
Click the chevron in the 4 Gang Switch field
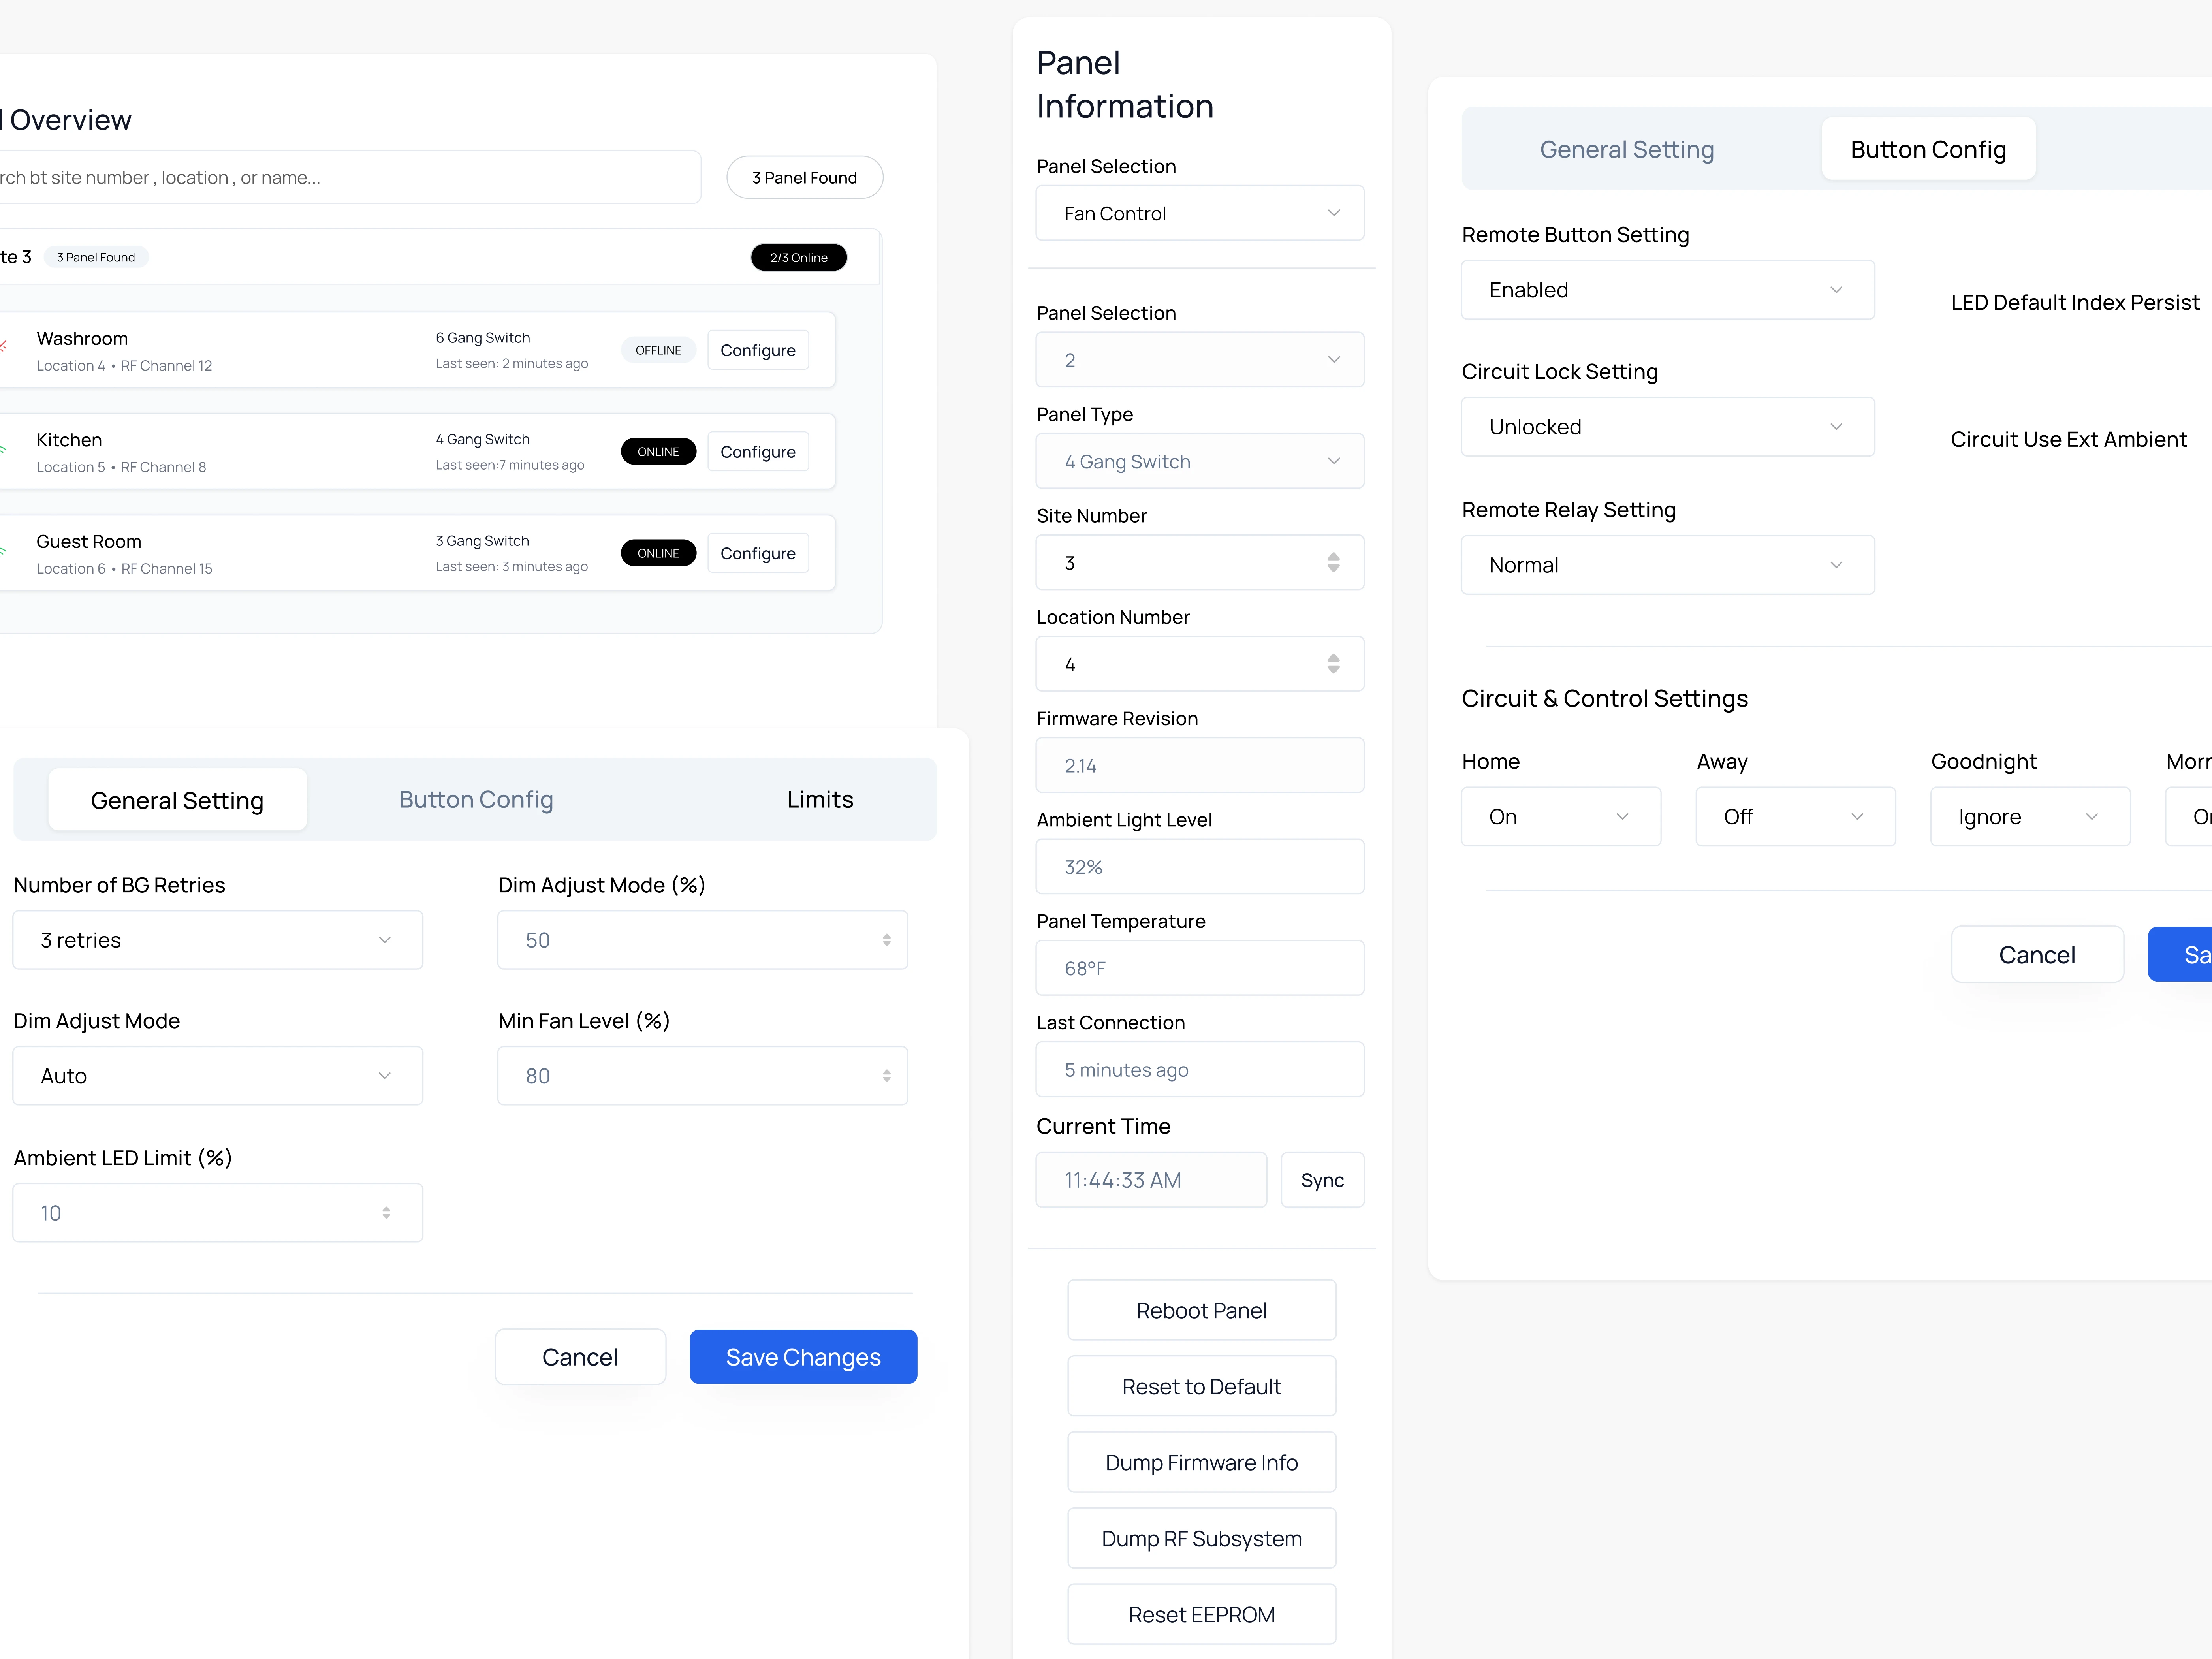coord(1333,461)
